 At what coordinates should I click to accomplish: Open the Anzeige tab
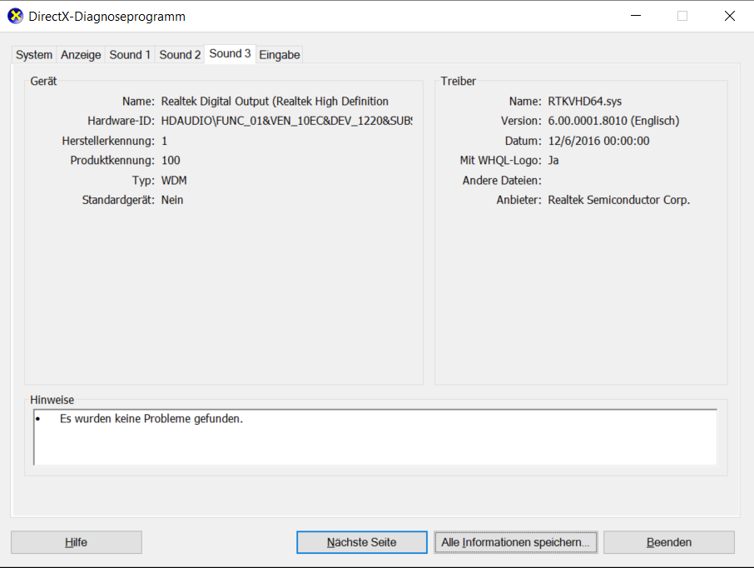[x=81, y=55]
